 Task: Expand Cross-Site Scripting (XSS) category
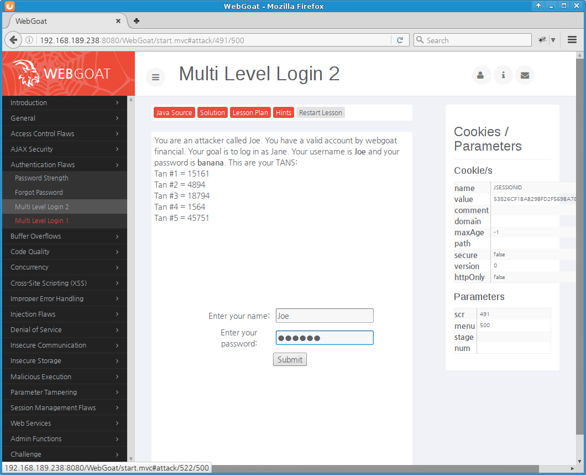pos(65,283)
